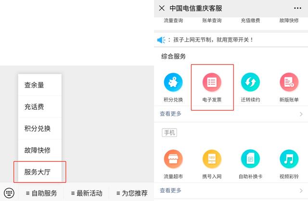Open the 自助服务 bottom menu
The width and height of the screenshot is (308, 201).
click(41, 193)
